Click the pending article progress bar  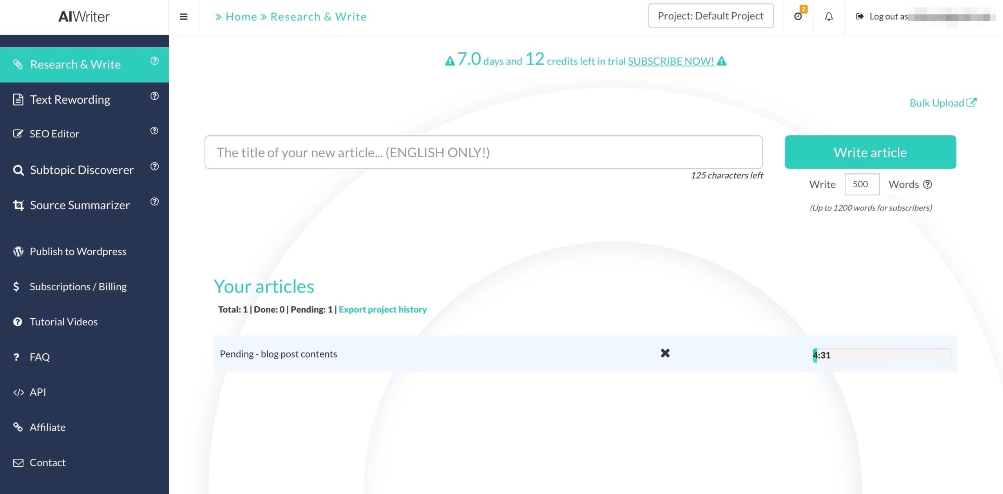tap(882, 355)
